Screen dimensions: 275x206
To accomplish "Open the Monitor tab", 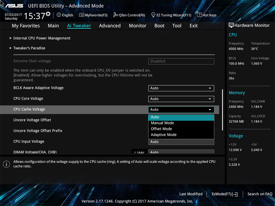I will coord(137,26).
